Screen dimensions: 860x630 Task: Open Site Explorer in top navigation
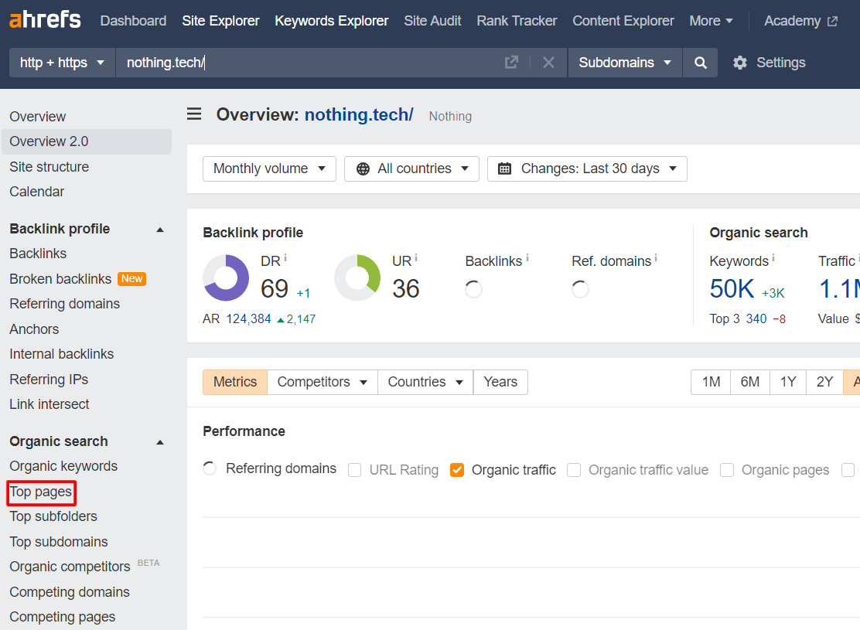[x=220, y=21]
